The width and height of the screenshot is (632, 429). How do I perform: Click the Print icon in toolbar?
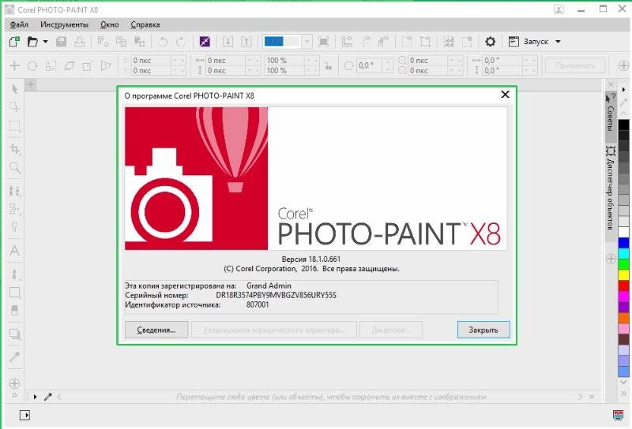tap(80, 42)
